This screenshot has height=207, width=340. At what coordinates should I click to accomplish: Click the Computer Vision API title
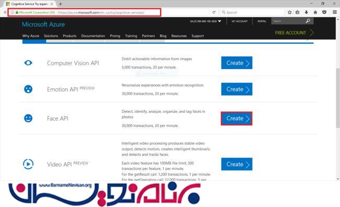point(73,63)
